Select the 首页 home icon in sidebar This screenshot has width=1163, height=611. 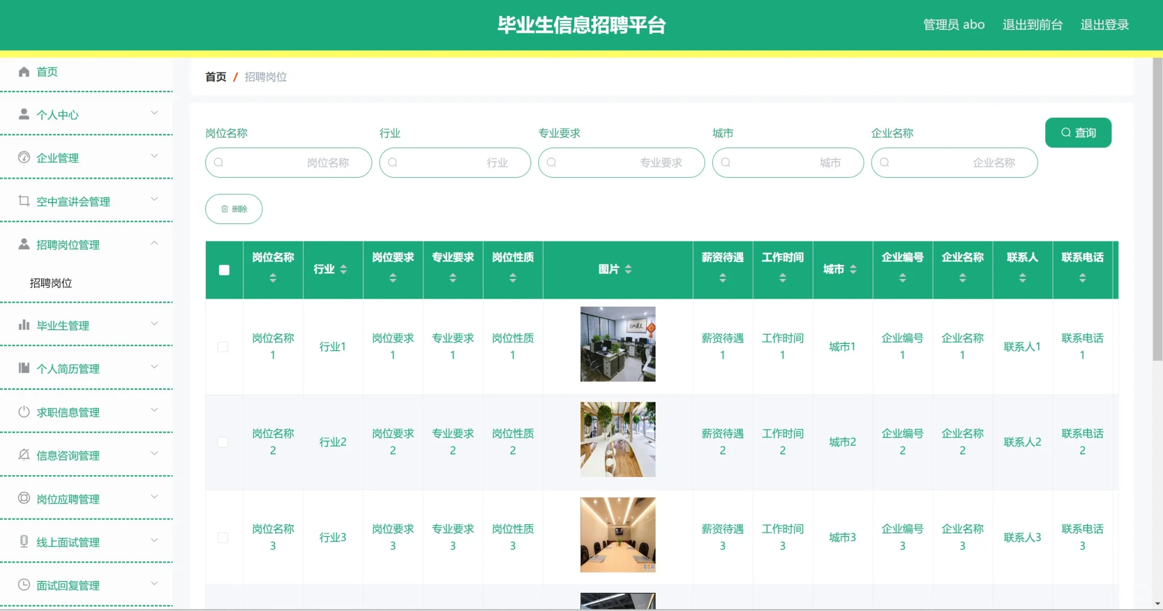click(x=24, y=72)
